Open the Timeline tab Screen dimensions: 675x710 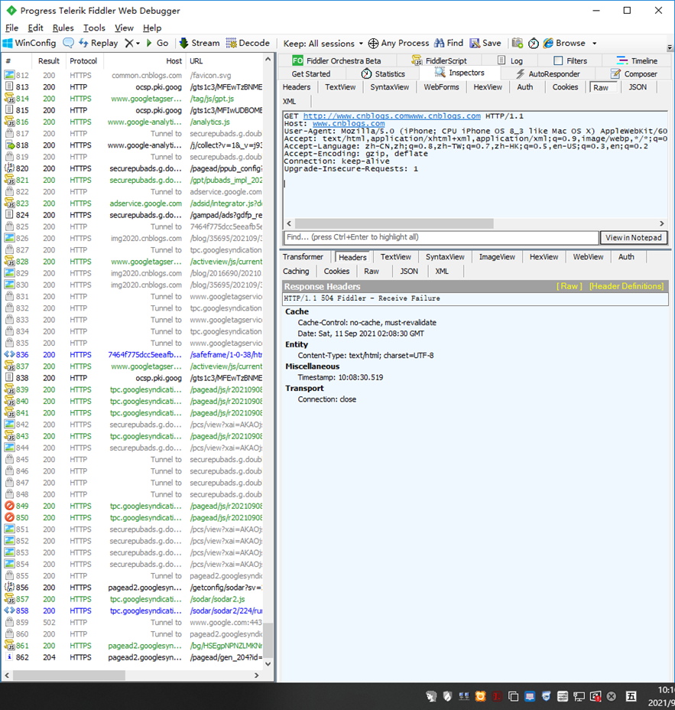click(637, 60)
